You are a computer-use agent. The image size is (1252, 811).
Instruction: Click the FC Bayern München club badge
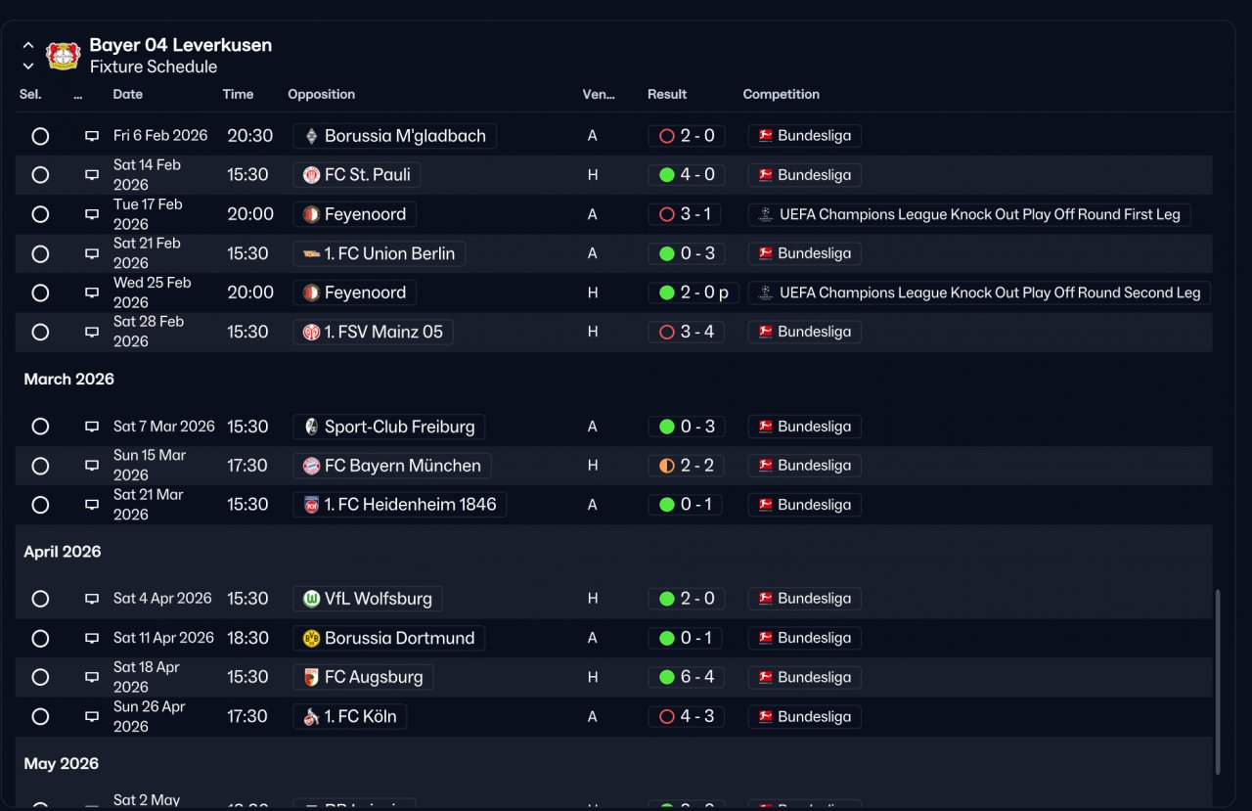tap(311, 466)
